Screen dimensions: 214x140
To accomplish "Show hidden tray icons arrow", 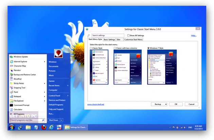I will pyautogui.click(x=170, y=127).
